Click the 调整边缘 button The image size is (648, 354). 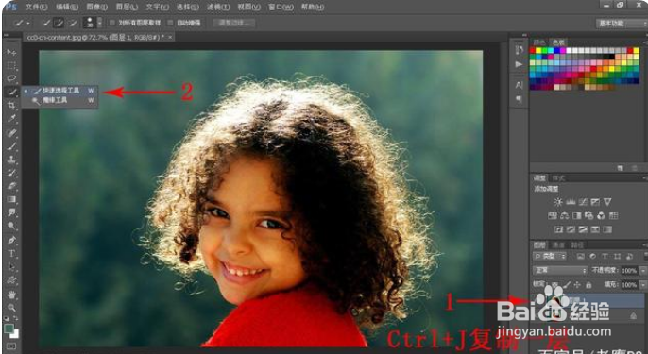234,24
